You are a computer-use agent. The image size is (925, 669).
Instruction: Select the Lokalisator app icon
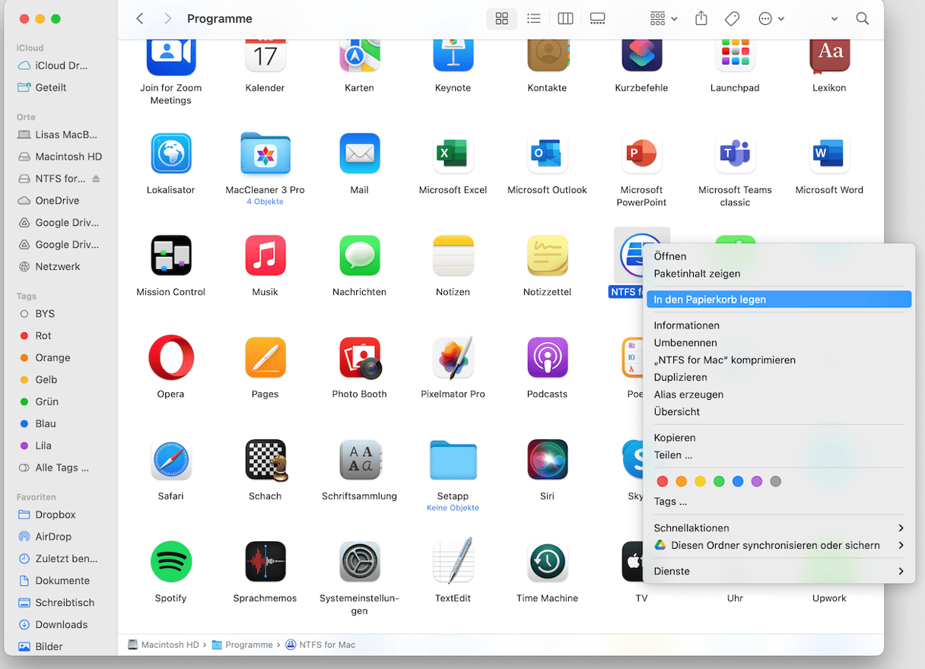[171, 154]
